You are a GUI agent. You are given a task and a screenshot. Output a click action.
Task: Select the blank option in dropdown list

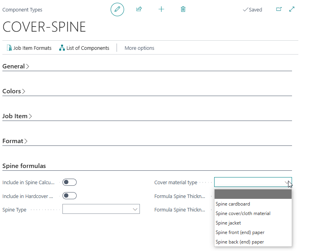coord(253,194)
